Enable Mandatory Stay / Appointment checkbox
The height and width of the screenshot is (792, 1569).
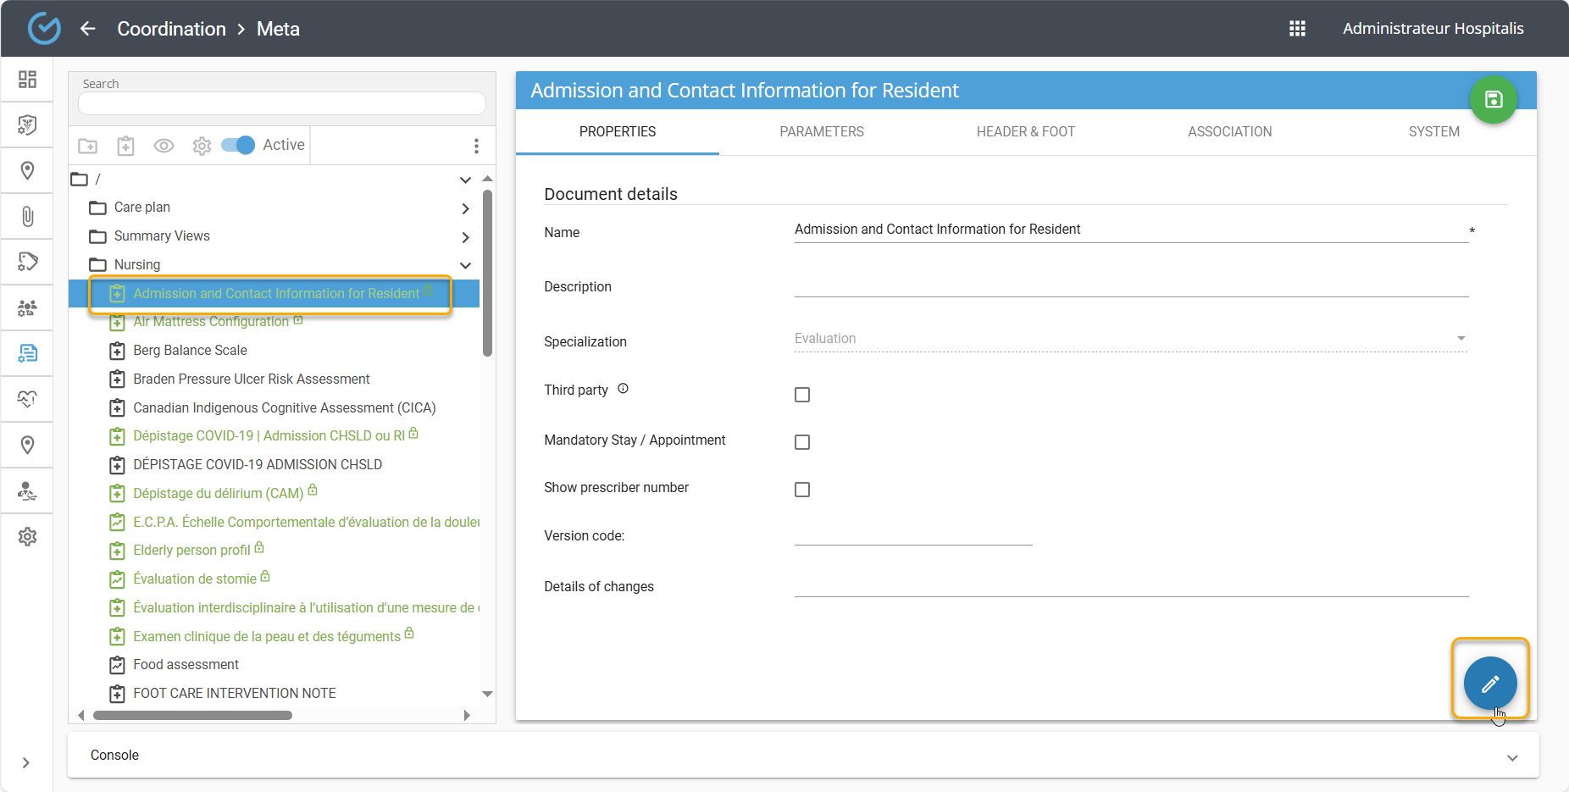click(802, 442)
